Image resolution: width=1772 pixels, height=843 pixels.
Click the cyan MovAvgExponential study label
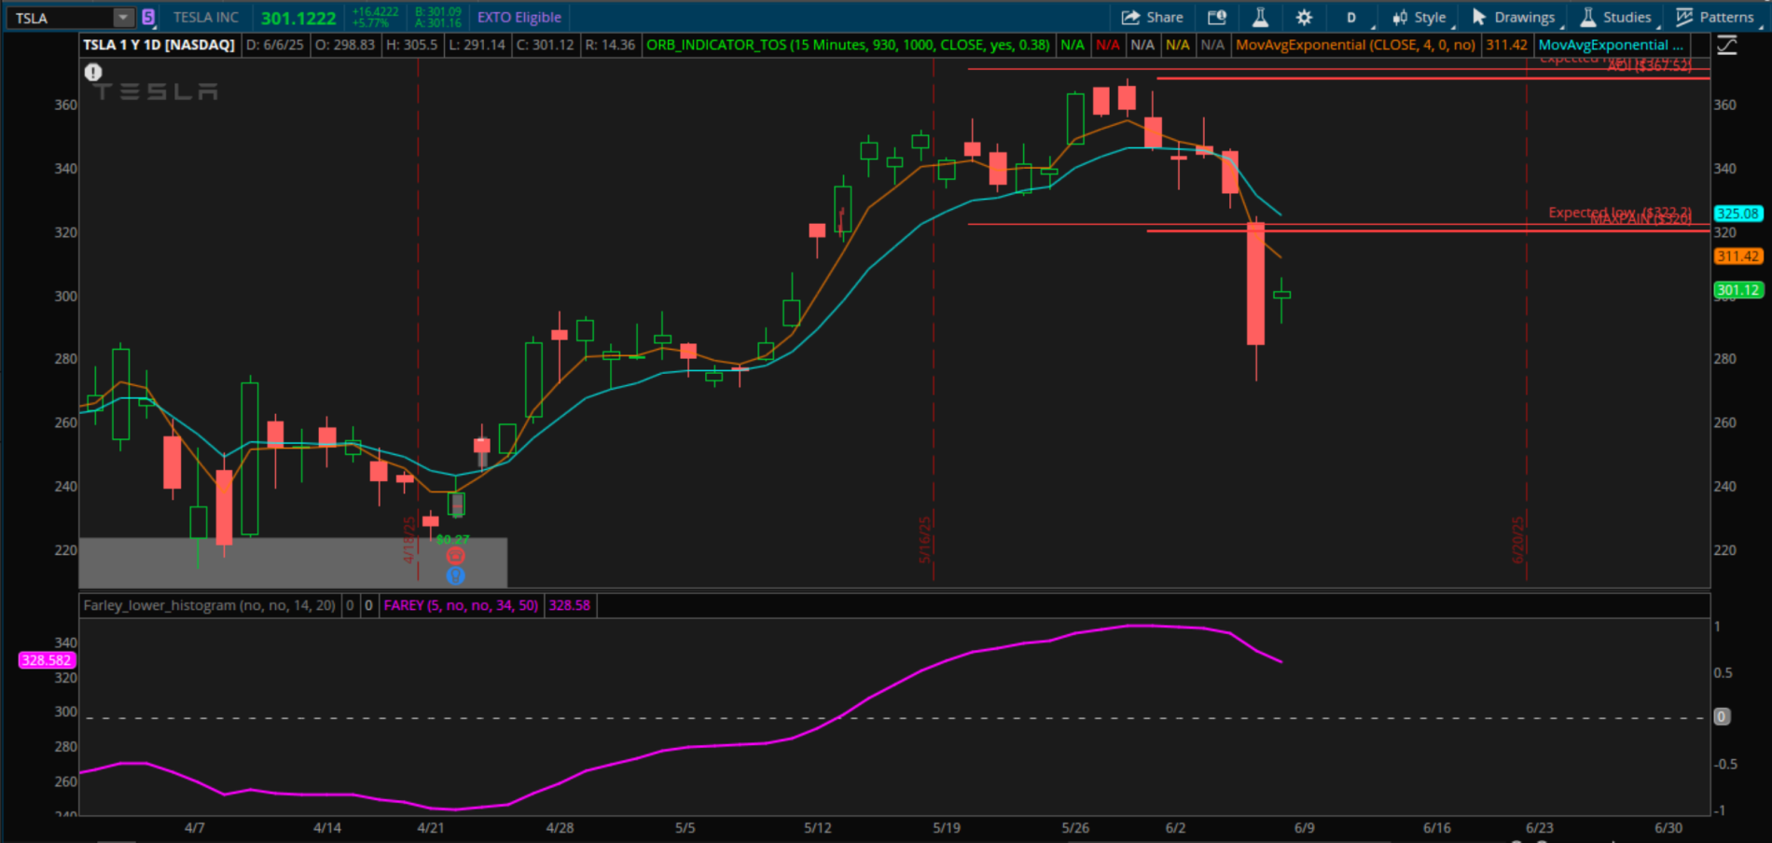[1611, 45]
